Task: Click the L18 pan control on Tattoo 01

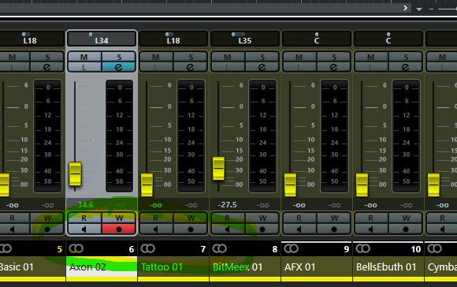Action: [173, 39]
